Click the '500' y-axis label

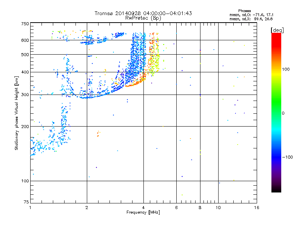tap(25, 55)
